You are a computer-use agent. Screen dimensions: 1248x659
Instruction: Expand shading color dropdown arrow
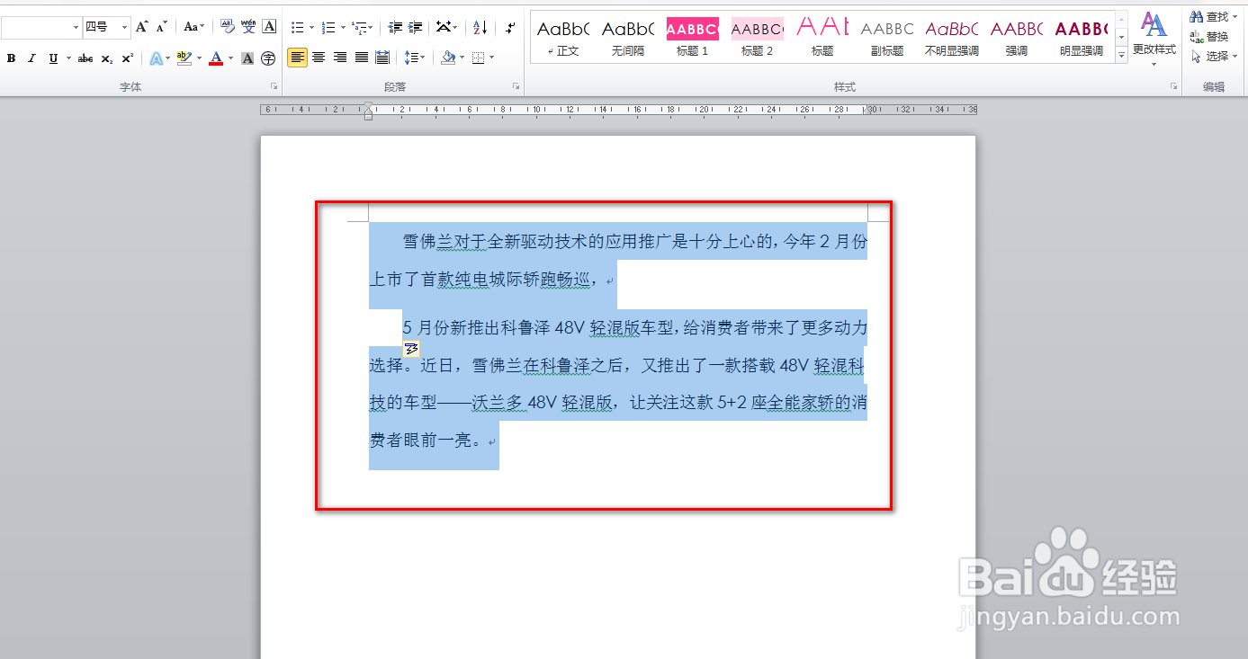click(462, 58)
